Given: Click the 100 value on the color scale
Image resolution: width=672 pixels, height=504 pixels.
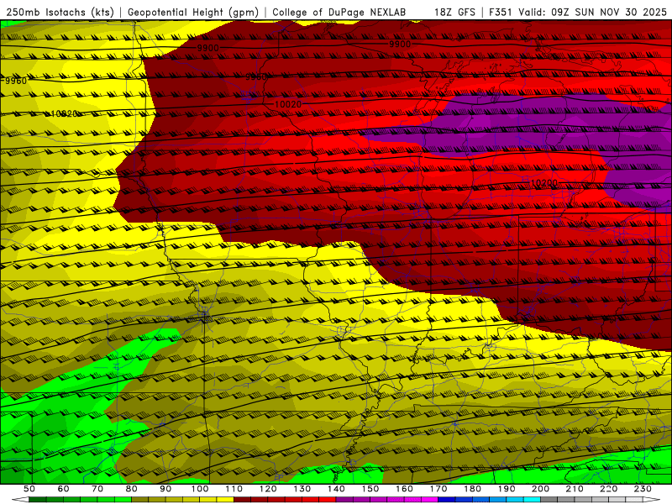Looking at the screenshot, I should (x=200, y=489).
